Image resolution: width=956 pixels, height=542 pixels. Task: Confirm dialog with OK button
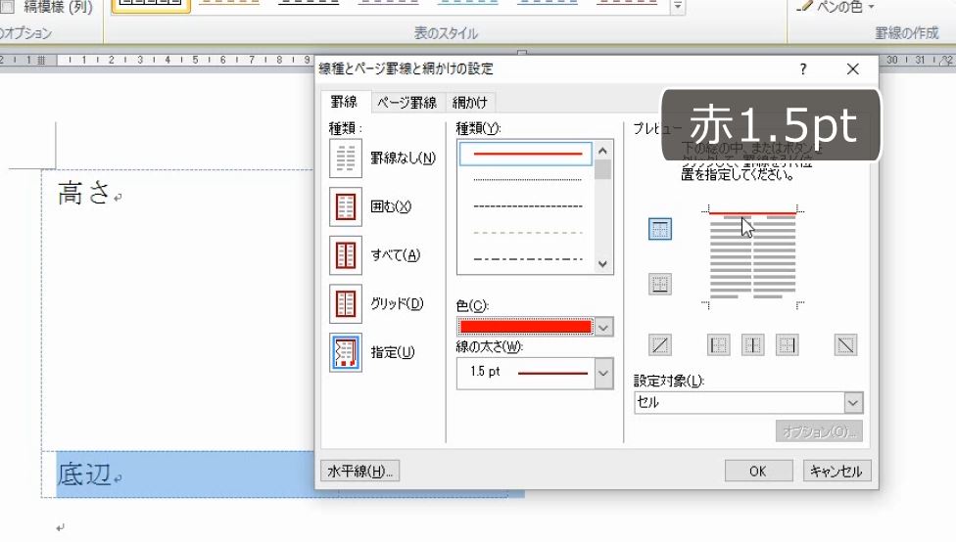tap(758, 472)
